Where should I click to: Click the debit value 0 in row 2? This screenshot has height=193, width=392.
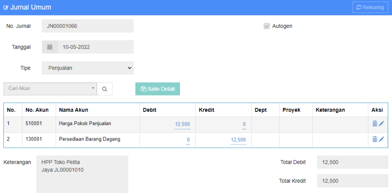click(188, 140)
